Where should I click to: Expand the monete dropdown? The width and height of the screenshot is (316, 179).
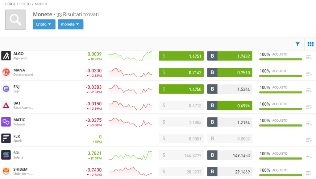[71, 24]
